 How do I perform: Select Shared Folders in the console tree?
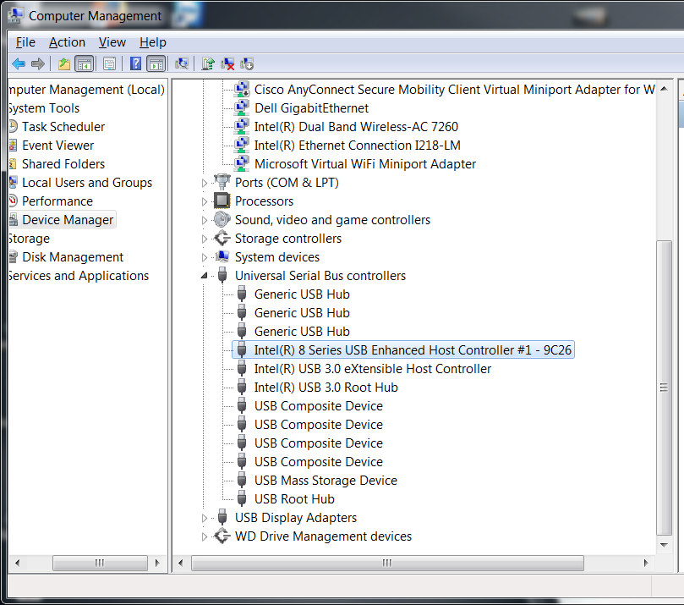coord(63,164)
